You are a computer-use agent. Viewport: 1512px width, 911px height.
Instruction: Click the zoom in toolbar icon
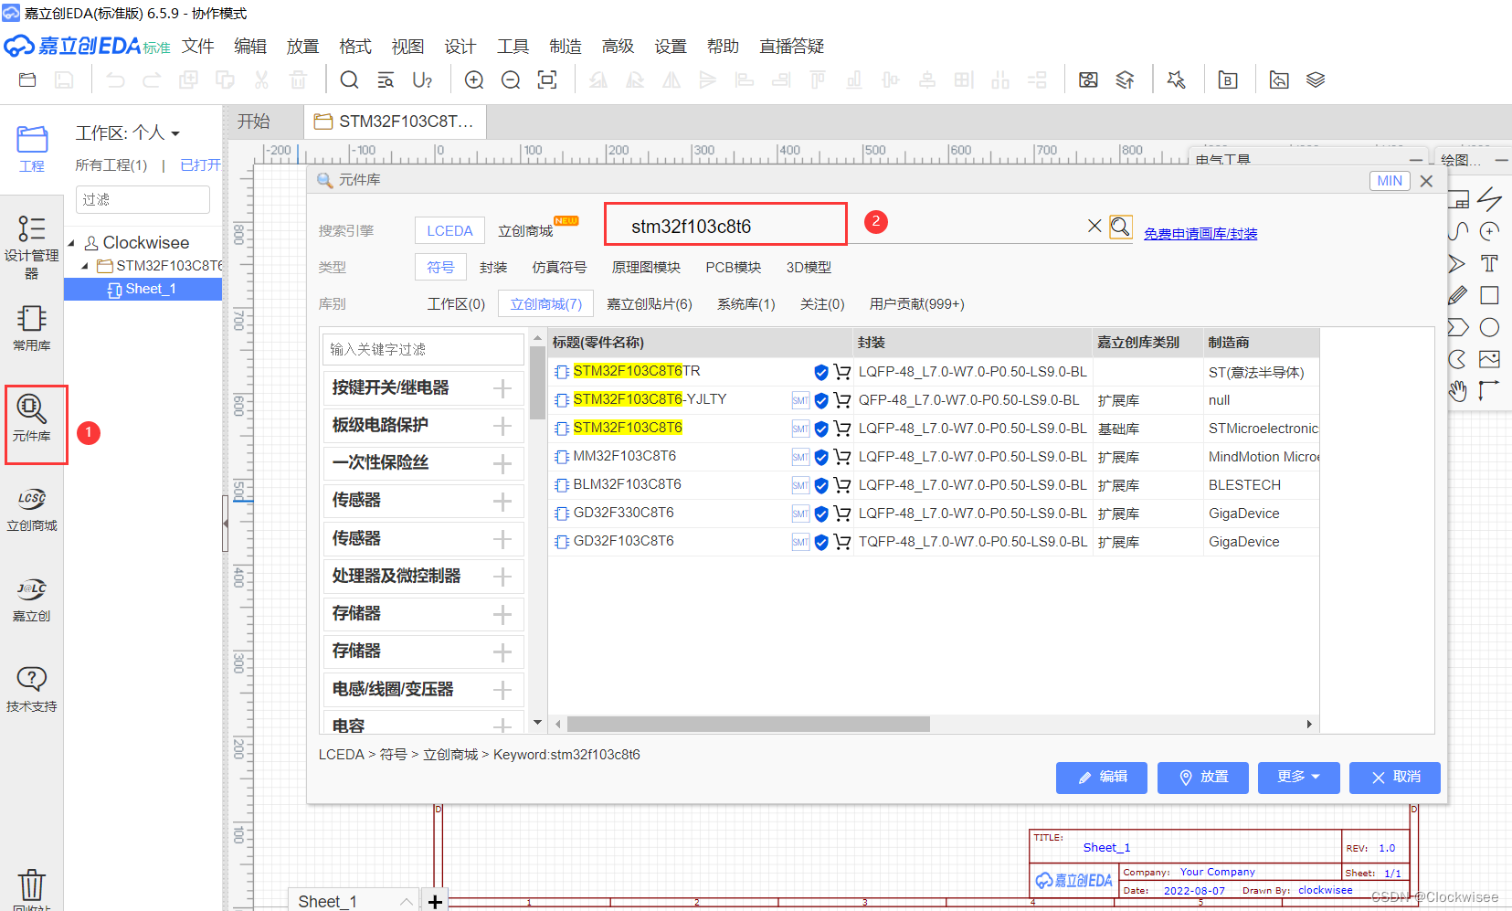tap(474, 80)
